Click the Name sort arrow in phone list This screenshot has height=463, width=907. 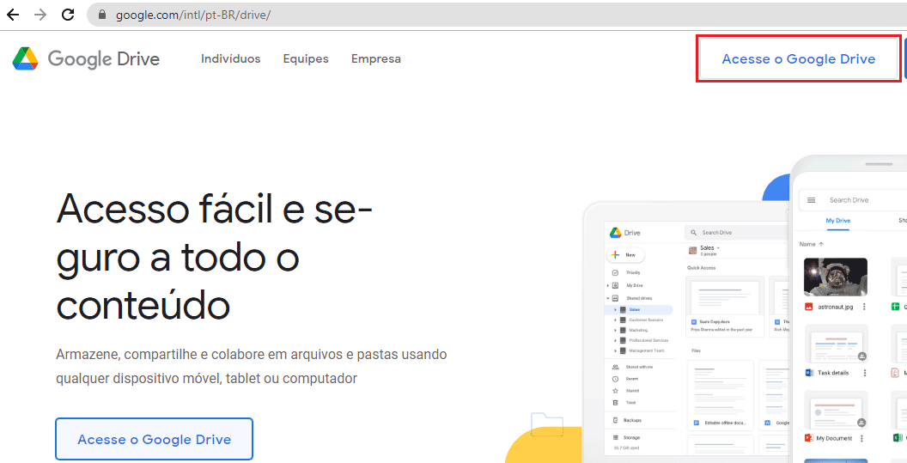[x=821, y=244]
